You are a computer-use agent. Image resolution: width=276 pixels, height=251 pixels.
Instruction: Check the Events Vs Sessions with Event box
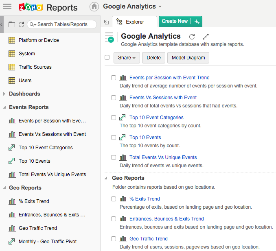click(114, 98)
